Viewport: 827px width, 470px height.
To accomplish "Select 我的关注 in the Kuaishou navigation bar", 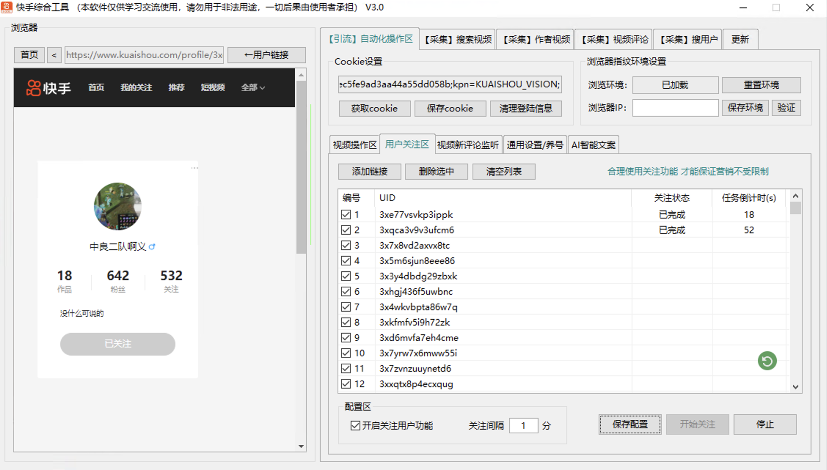I will click(x=136, y=88).
